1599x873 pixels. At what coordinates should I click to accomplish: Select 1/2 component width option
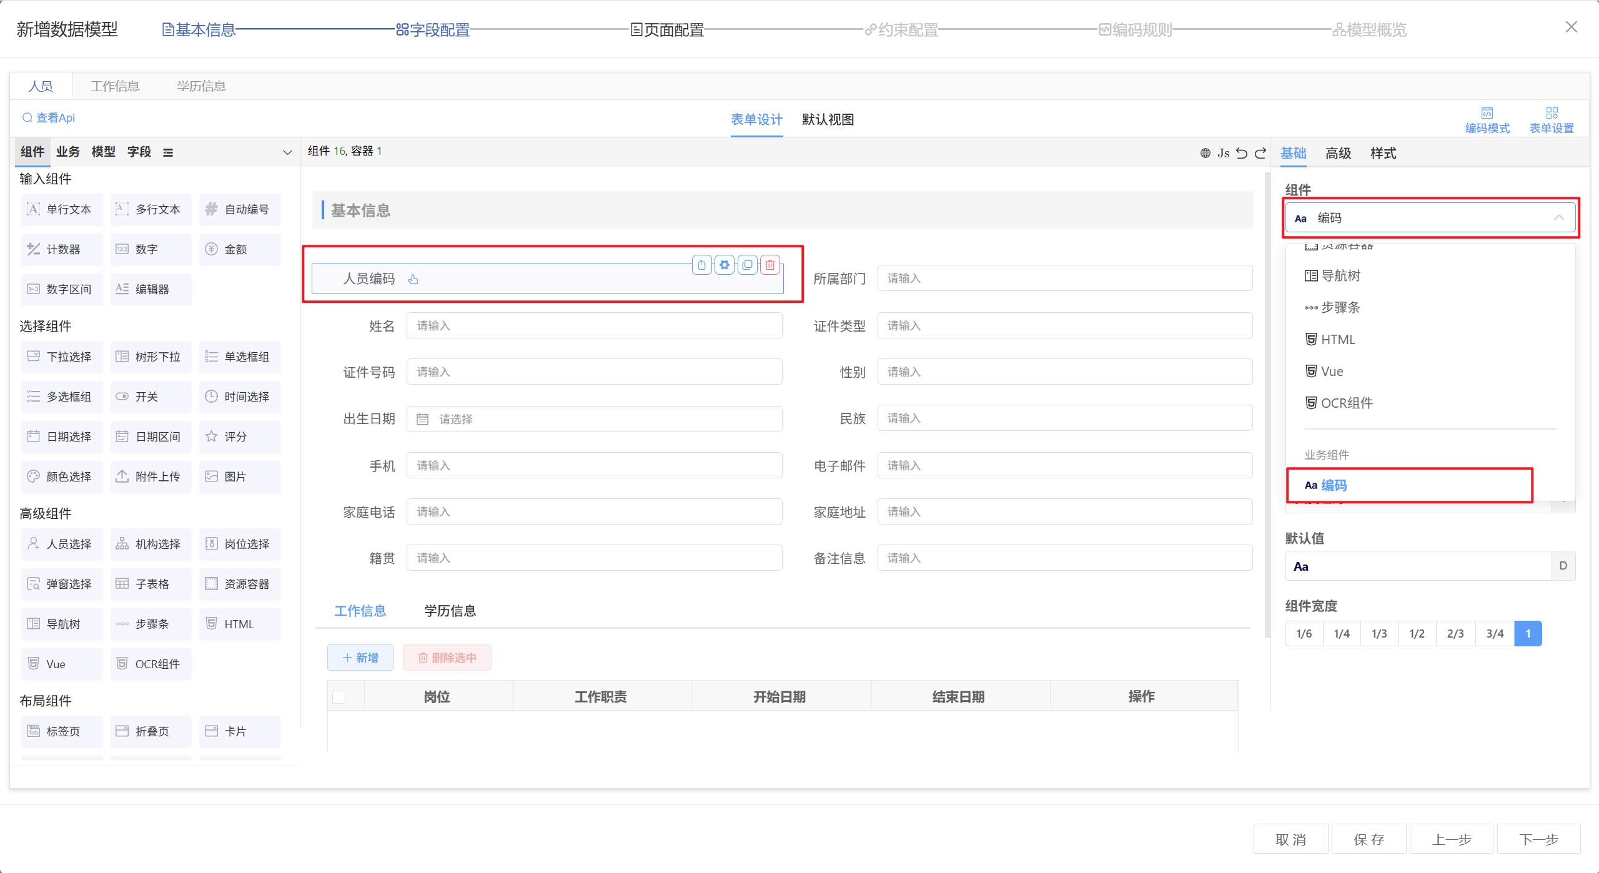pyautogui.click(x=1417, y=634)
